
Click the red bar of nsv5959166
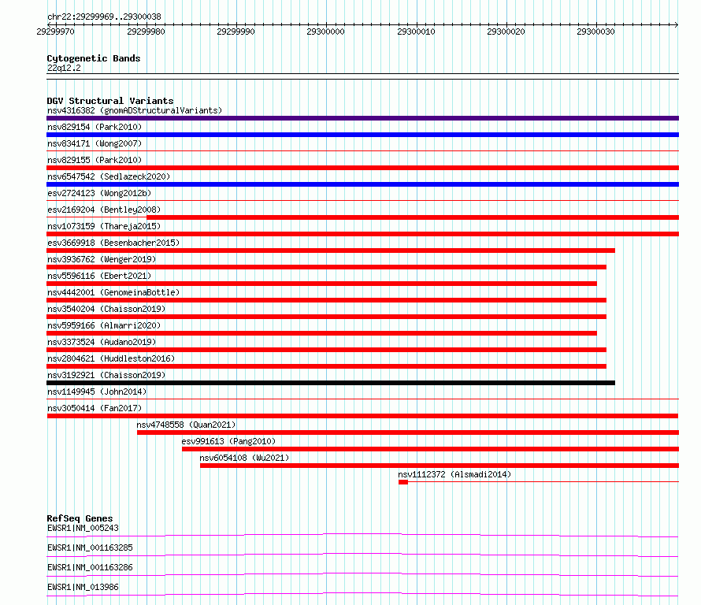tap(322, 333)
